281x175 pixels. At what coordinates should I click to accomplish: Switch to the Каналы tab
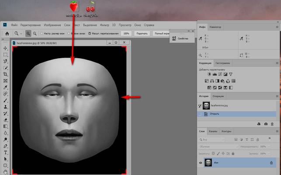[x=213, y=131]
